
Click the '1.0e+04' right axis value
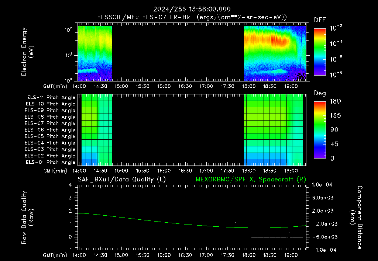point(322,185)
